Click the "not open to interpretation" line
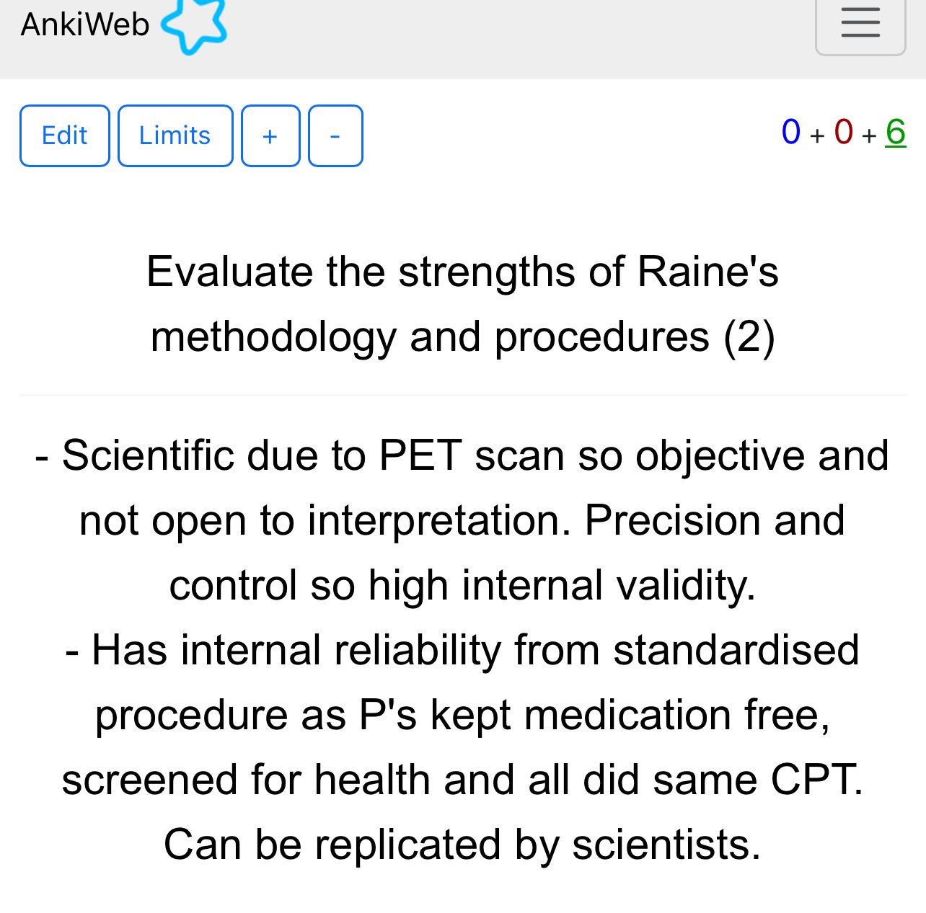 (x=462, y=520)
